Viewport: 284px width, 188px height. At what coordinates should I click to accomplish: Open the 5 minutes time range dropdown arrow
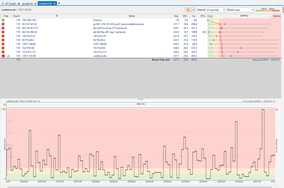tap(274, 101)
